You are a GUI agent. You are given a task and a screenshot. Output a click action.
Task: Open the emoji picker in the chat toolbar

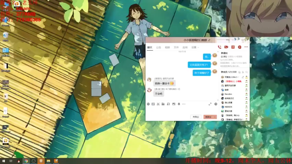tap(148, 104)
